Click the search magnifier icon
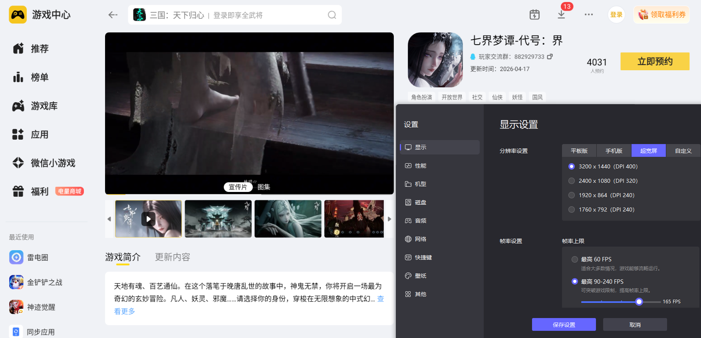 click(x=332, y=15)
